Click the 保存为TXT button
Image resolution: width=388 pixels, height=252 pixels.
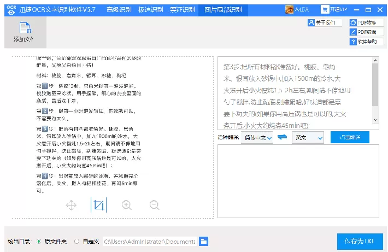[360, 242]
